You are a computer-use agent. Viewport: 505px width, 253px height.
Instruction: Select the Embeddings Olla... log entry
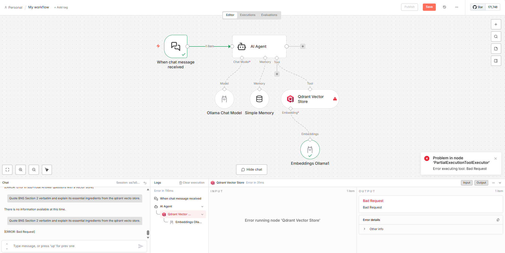point(187,222)
